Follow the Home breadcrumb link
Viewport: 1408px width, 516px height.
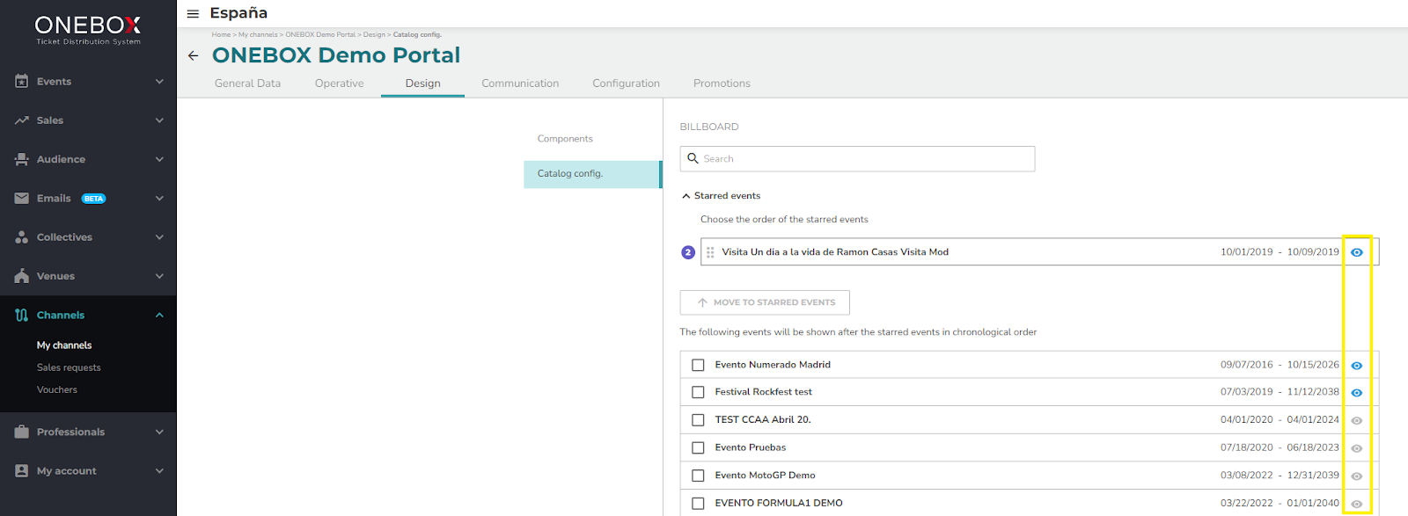click(x=221, y=35)
